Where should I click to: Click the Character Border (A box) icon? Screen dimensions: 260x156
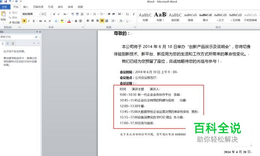click(82, 14)
